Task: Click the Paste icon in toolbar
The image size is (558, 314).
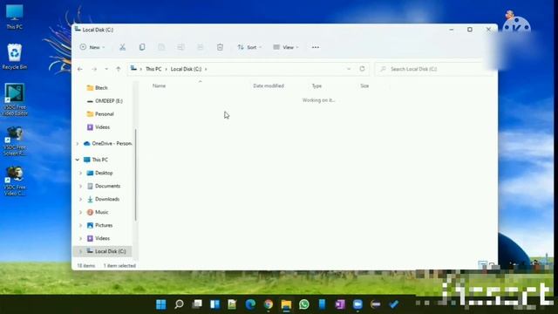Action: [x=161, y=47]
